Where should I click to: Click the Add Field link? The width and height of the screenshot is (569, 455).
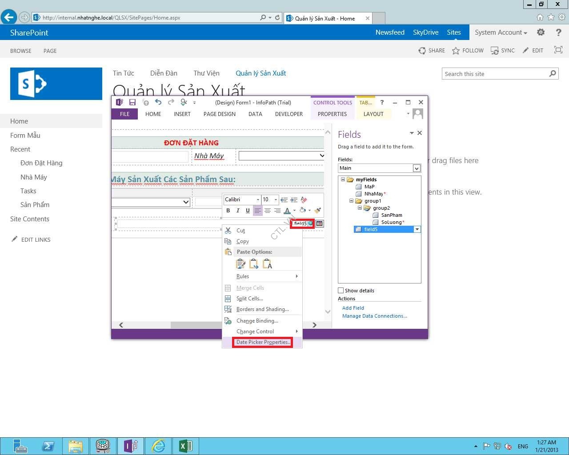point(353,308)
